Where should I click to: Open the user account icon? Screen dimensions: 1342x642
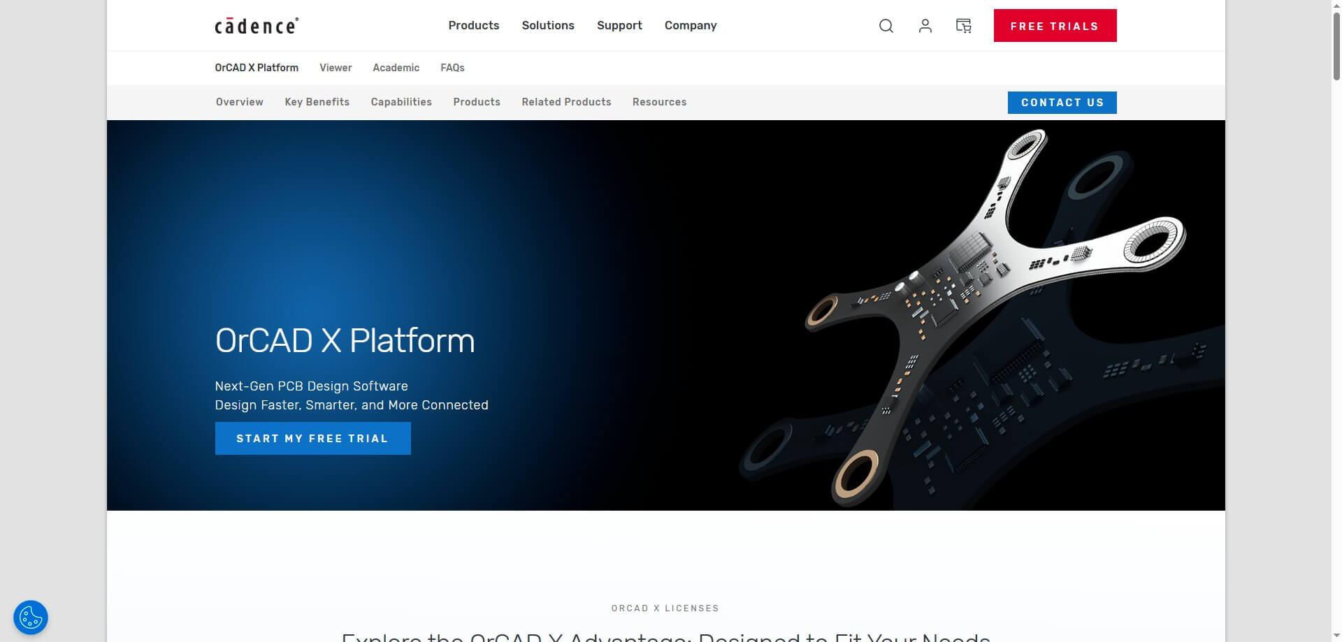pyautogui.click(x=925, y=26)
